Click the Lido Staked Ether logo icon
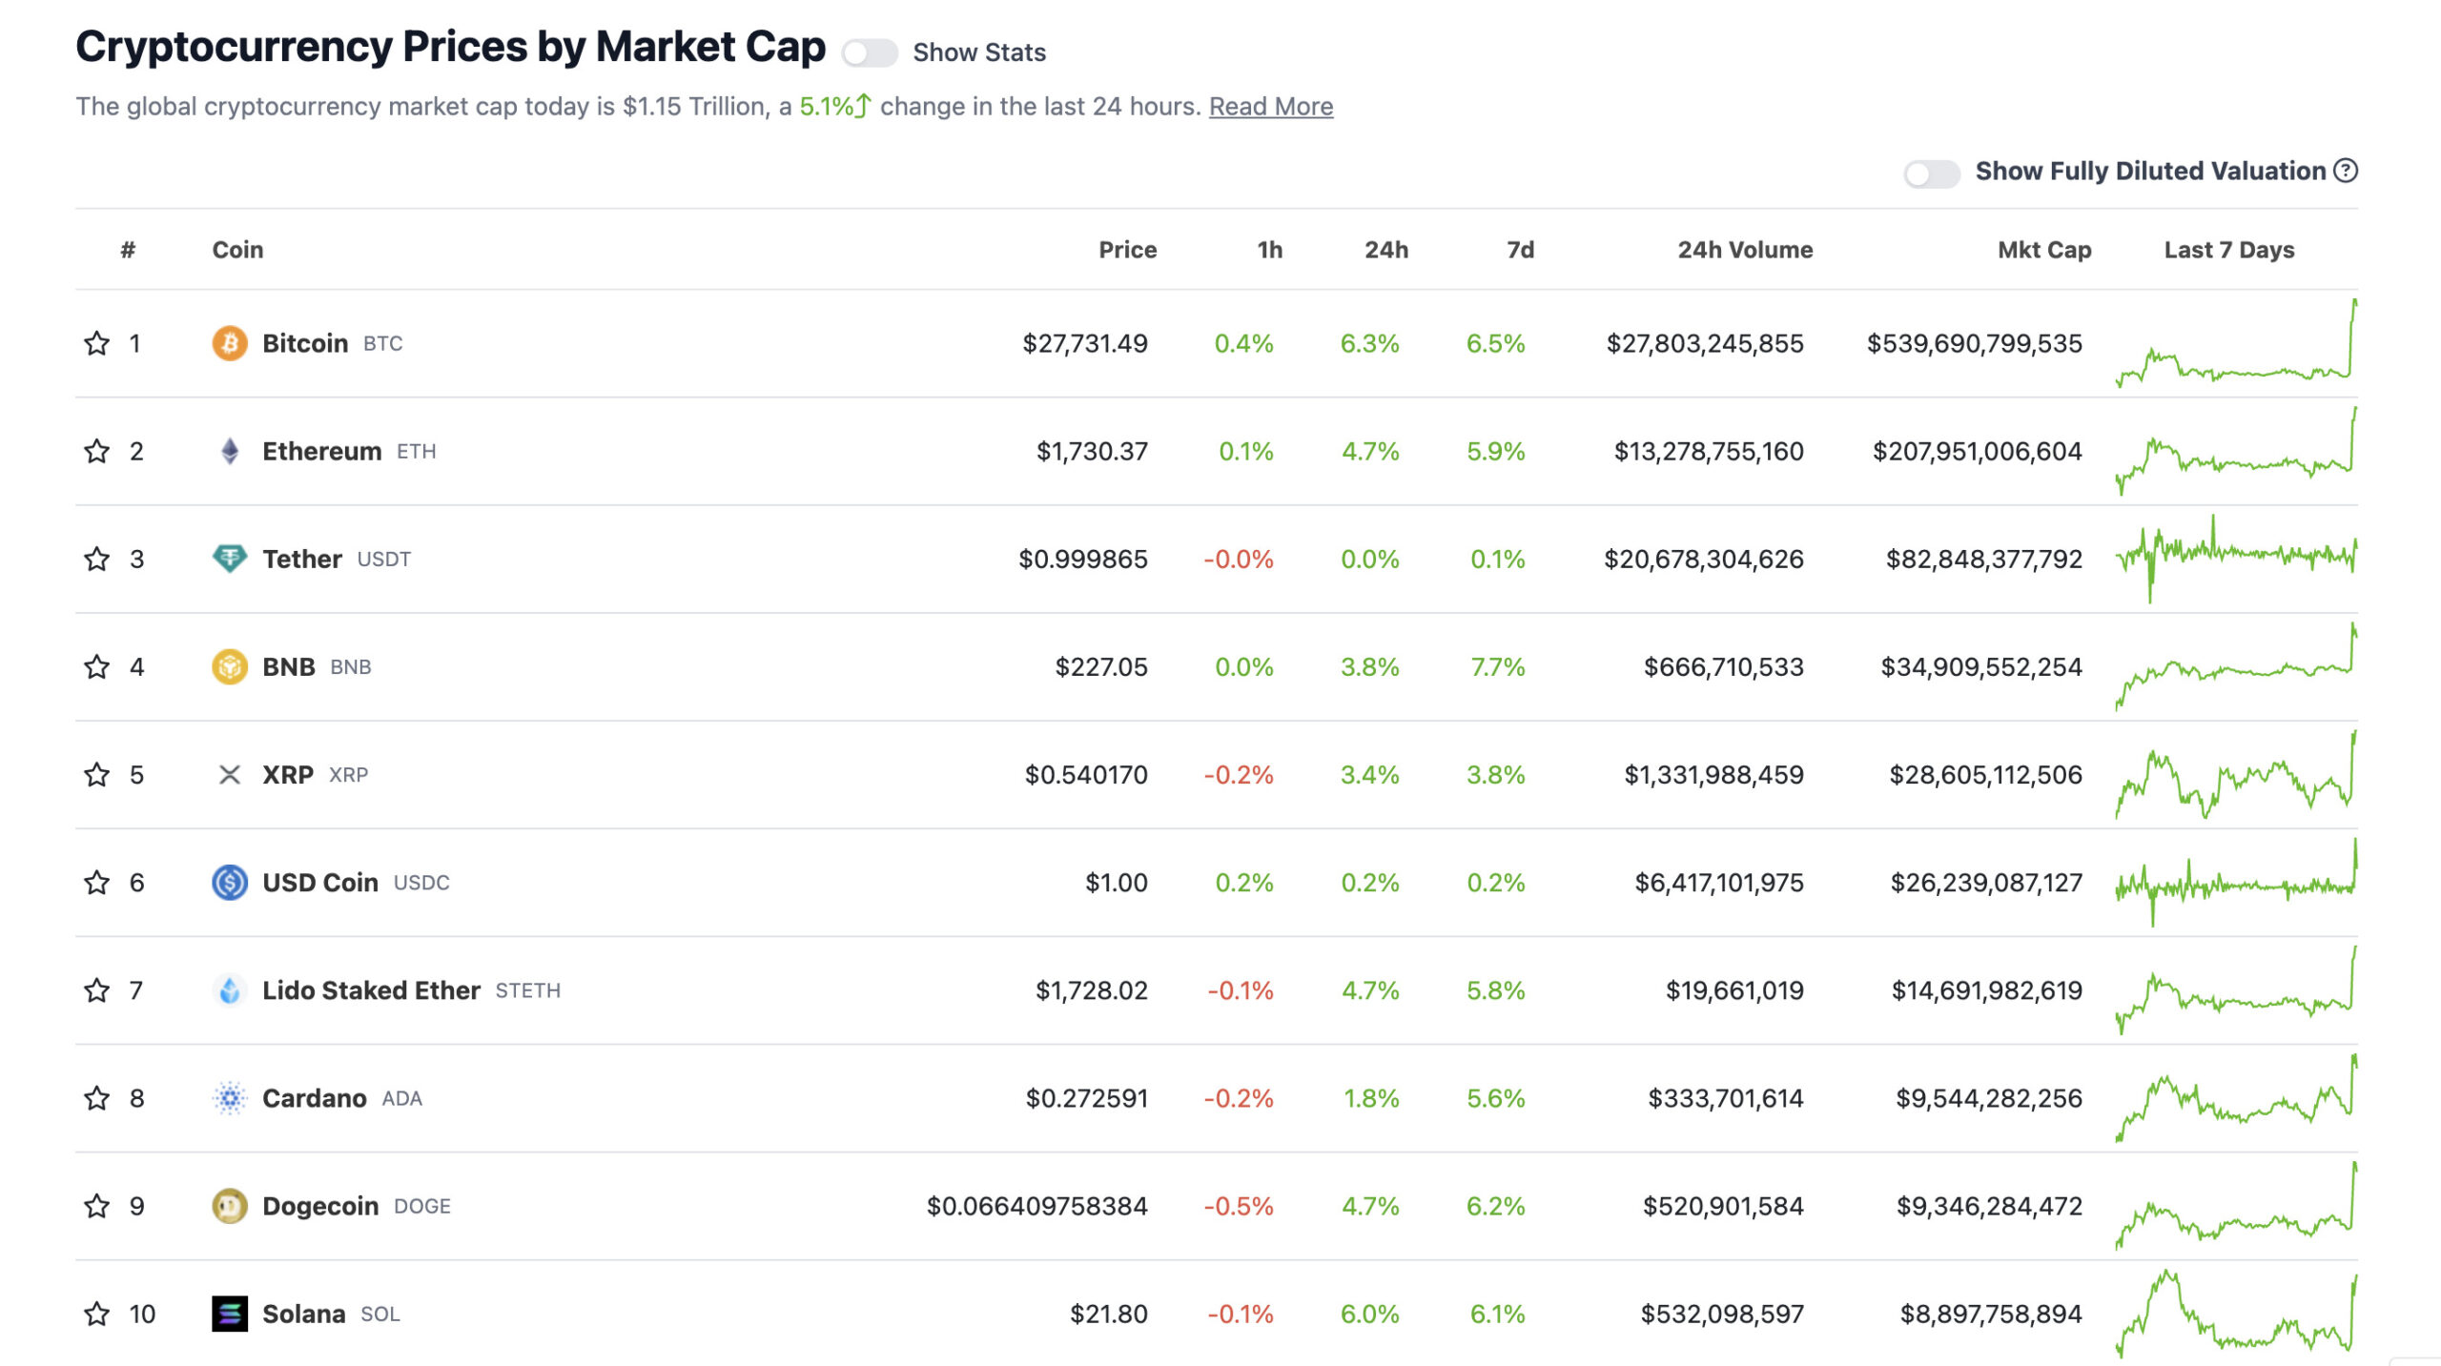Image resolution: width=2441 pixels, height=1366 pixels. 230,990
